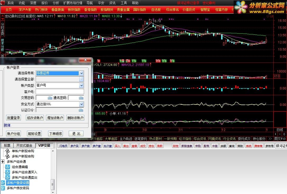Open the soft keyboard for 交易密码
This screenshot has width=287, height=194.
click(x=50, y=98)
